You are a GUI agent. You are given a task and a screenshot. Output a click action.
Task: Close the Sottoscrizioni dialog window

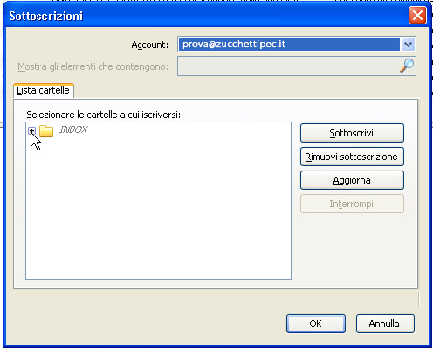(x=417, y=16)
